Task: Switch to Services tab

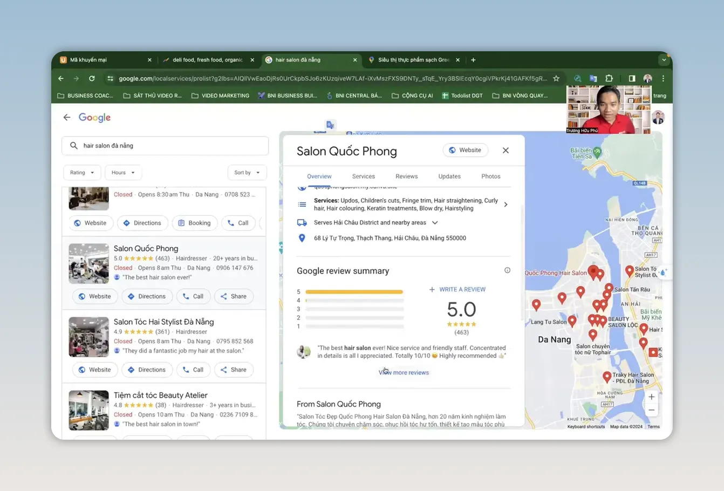Action: [x=364, y=176]
